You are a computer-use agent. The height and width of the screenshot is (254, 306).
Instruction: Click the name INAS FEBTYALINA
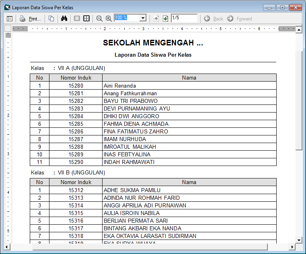click(127, 154)
